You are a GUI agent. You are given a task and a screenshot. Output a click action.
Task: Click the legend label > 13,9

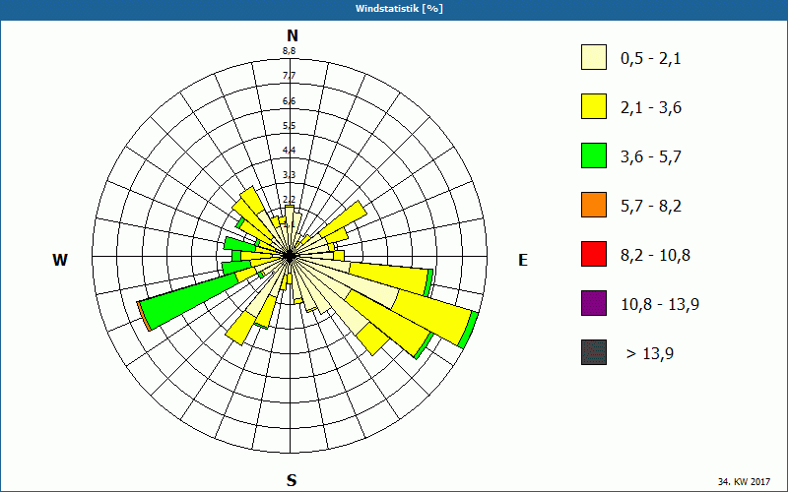(x=650, y=354)
